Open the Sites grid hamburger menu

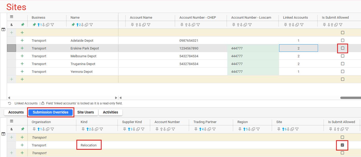(x=11, y=17)
